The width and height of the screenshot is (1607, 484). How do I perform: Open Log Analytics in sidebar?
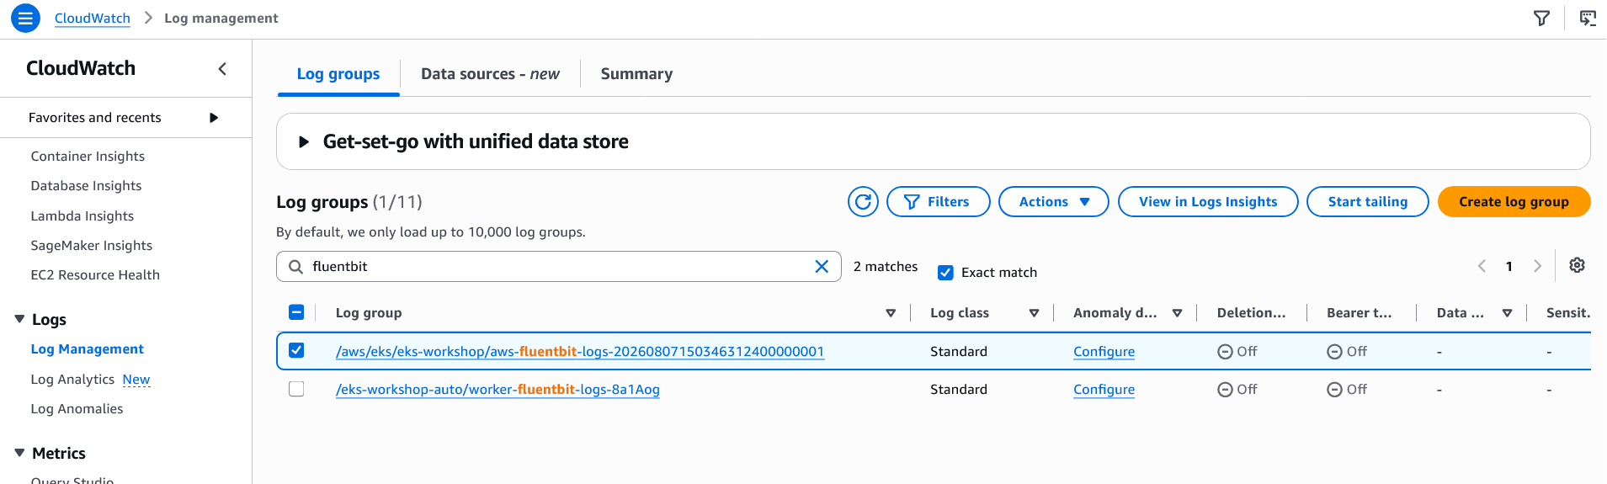point(72,380)
